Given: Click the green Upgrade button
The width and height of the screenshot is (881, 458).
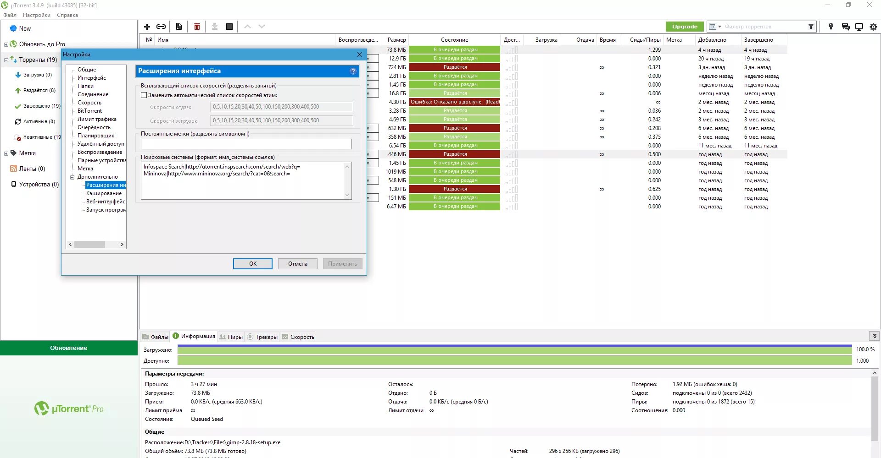Looking at the screenshot, I should tap(685, 27).
